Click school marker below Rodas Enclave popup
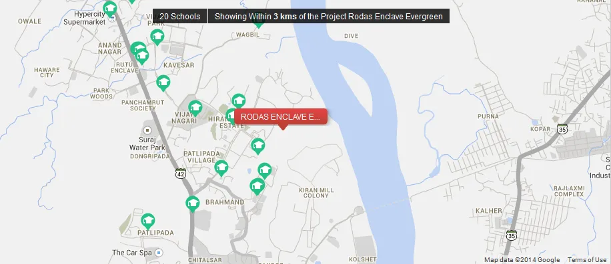 [258, 146]
